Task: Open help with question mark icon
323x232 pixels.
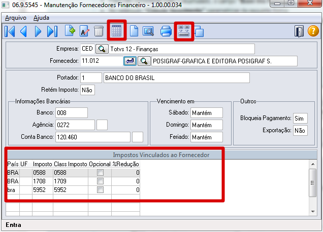Action: pos(313,31)
